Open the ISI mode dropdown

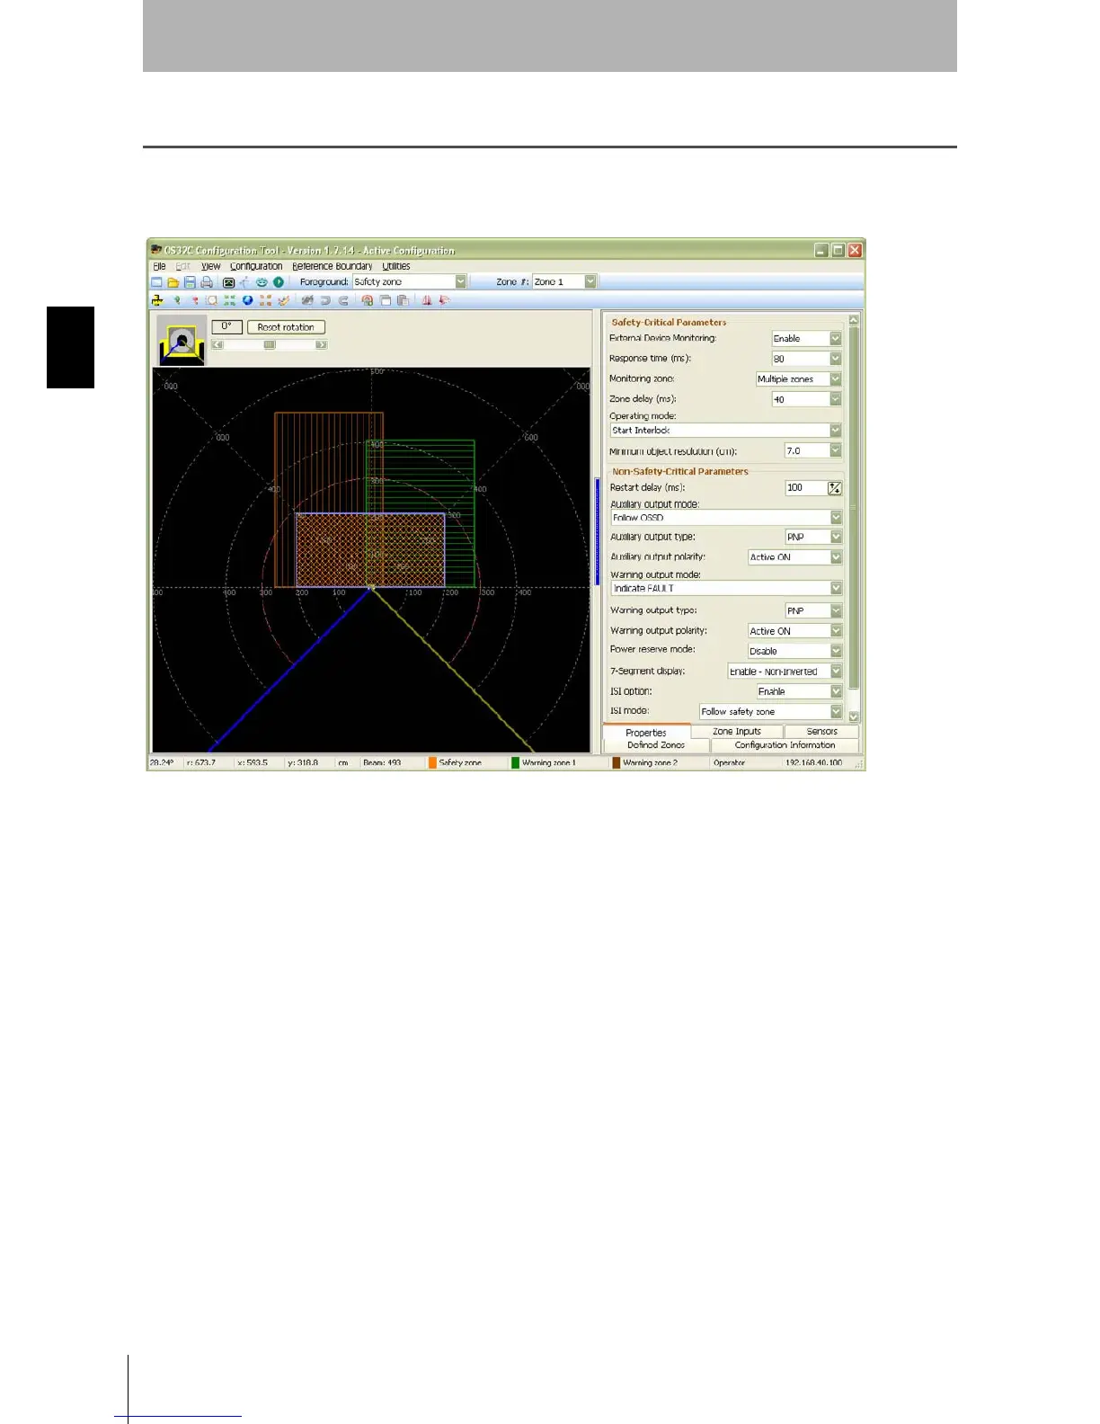(x=836, y=711)
